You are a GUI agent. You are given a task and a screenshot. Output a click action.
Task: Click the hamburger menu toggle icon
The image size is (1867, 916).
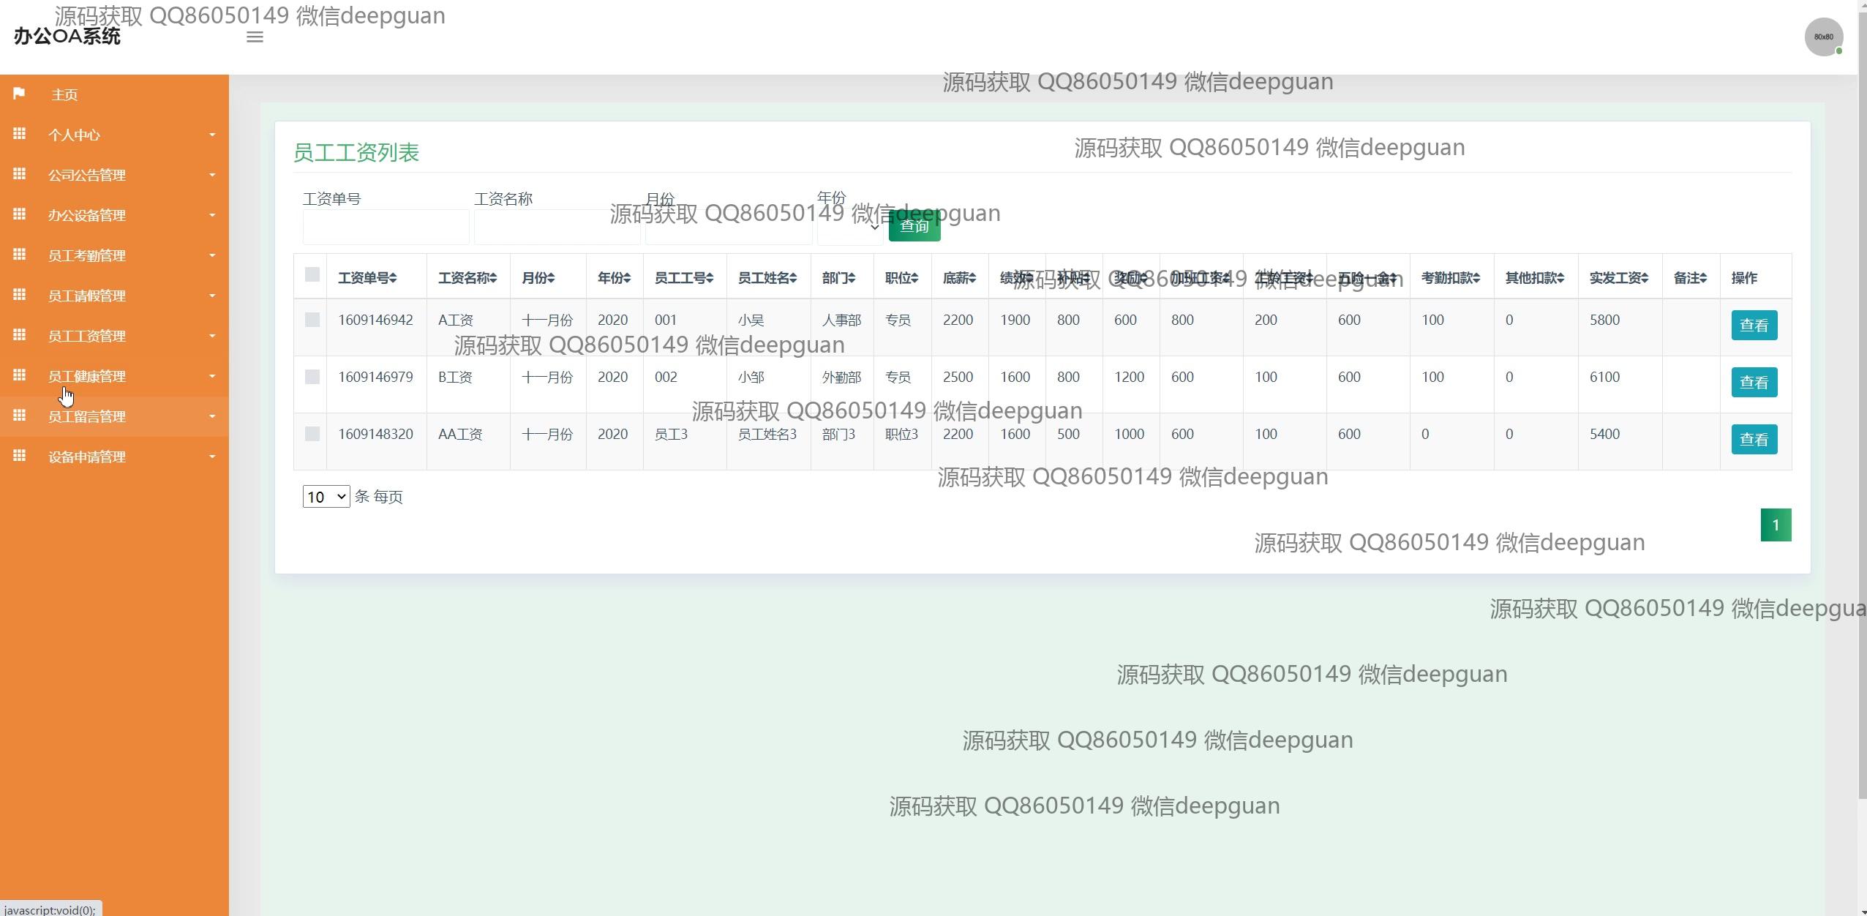255,37
